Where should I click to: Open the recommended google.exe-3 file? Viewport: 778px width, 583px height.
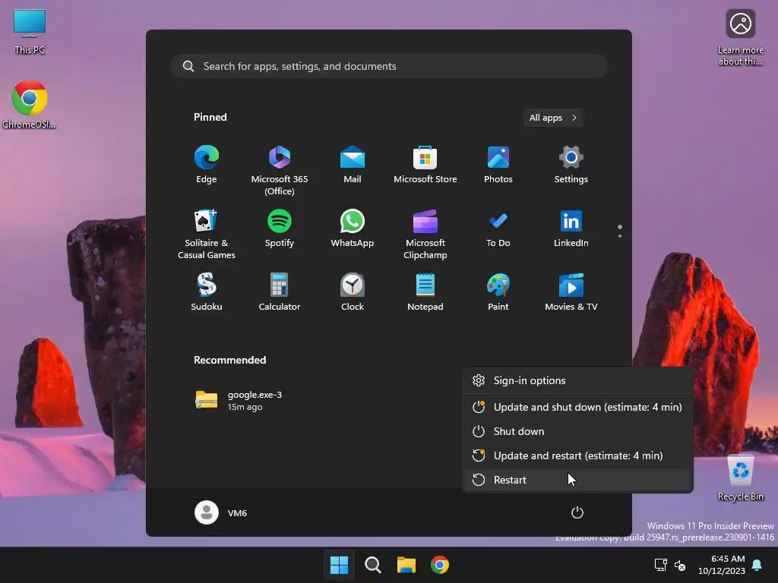[x=239, y=401]
